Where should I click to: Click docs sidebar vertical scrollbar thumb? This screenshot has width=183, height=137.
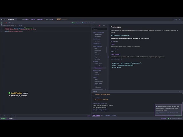(107, 50)
